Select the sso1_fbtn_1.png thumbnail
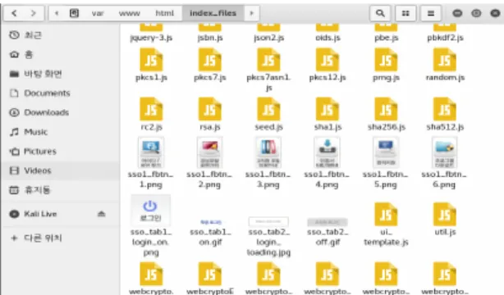 (x=151, y=152)
